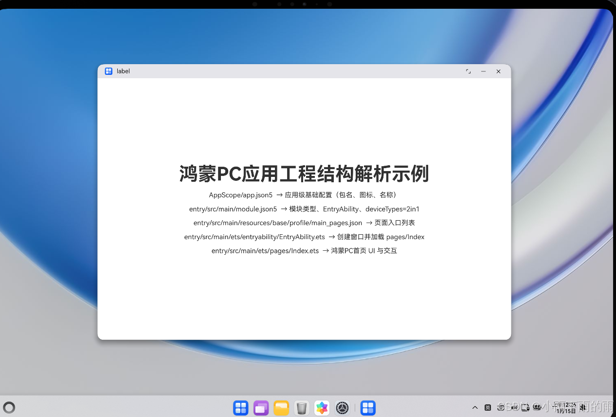Screen dimensions: 616x417
Task: Minimize the label window
Action: tap(483, 71)
